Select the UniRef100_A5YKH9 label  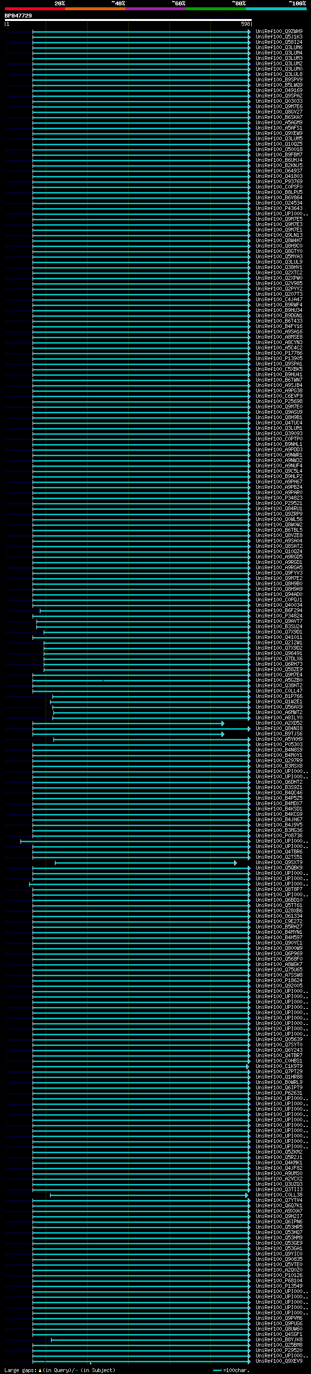pyautogui.click(x=279, y=739)
